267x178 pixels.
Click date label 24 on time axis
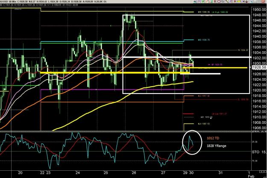click(x=78, y=173)
